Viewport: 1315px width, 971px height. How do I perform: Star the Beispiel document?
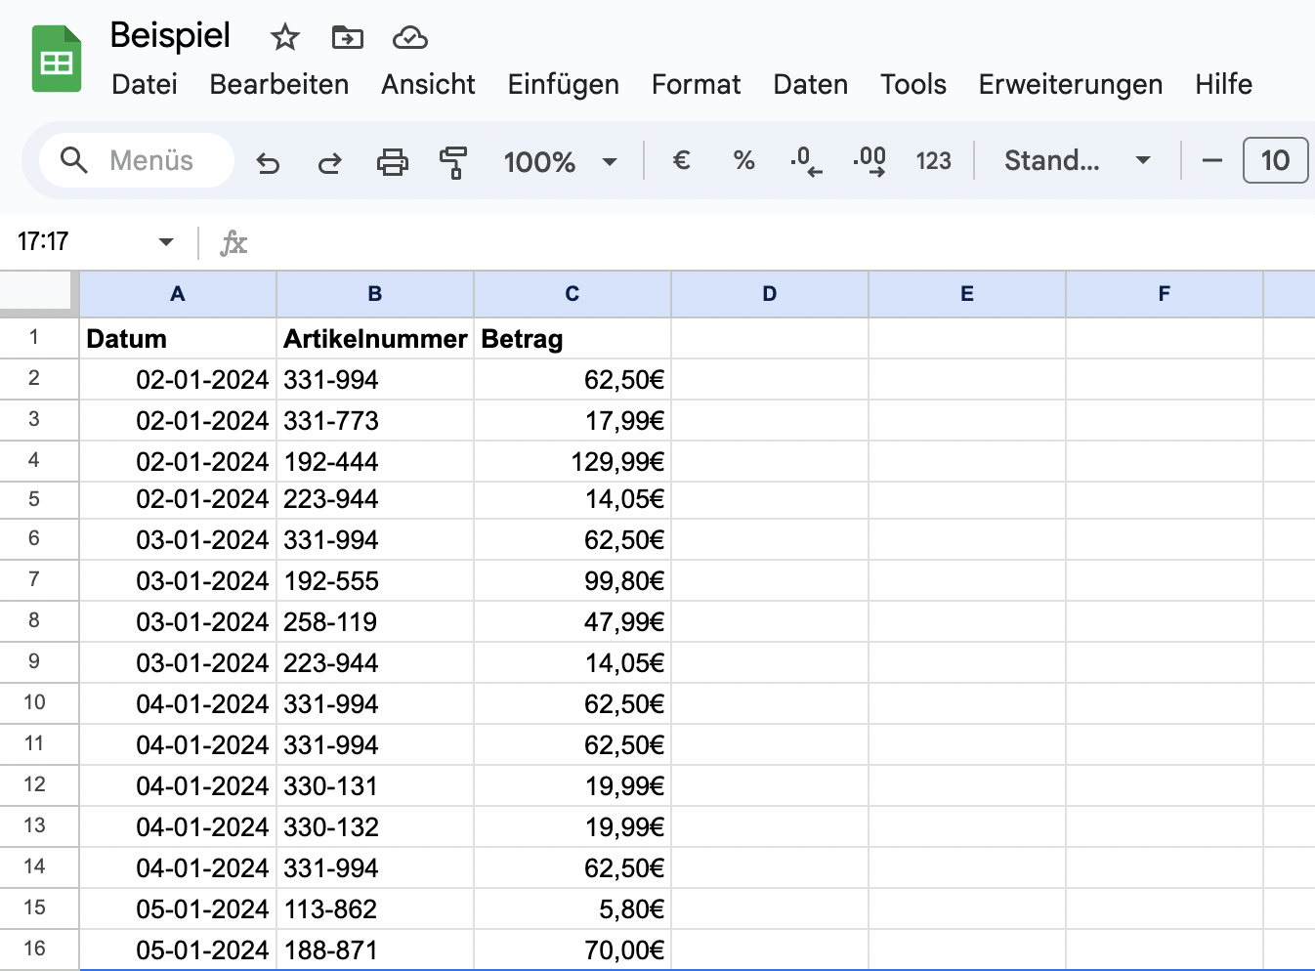[285, 38]
